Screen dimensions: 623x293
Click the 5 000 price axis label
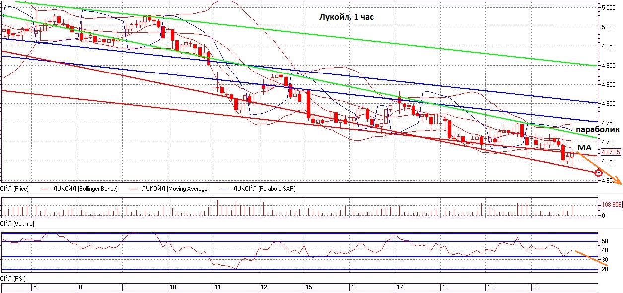pyautogui.click(x=610, y=27)
